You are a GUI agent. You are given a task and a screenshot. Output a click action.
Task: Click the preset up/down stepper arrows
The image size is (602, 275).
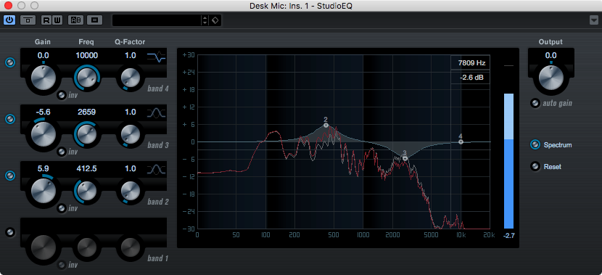pyautogui.click(x=205, y=20)
